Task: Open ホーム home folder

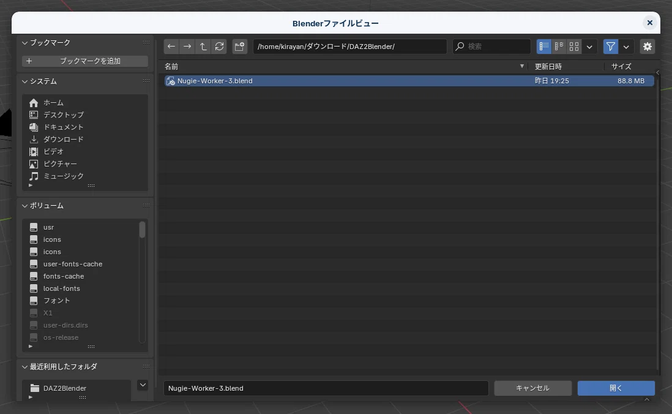Action: (x=85, y=102)
